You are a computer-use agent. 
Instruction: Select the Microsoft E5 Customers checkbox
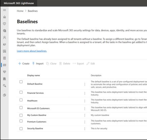[x=21, y=108]
